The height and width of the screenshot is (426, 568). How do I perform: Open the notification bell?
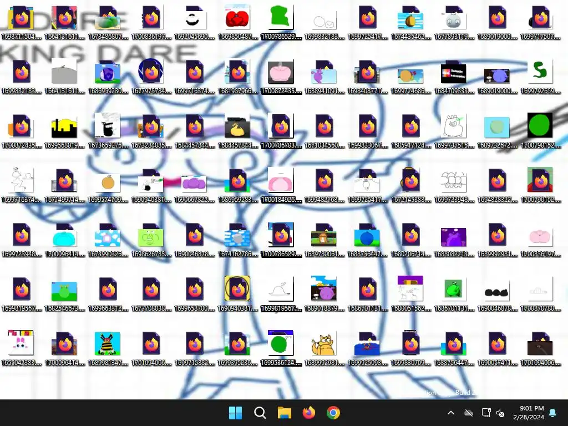coord(553,413)
